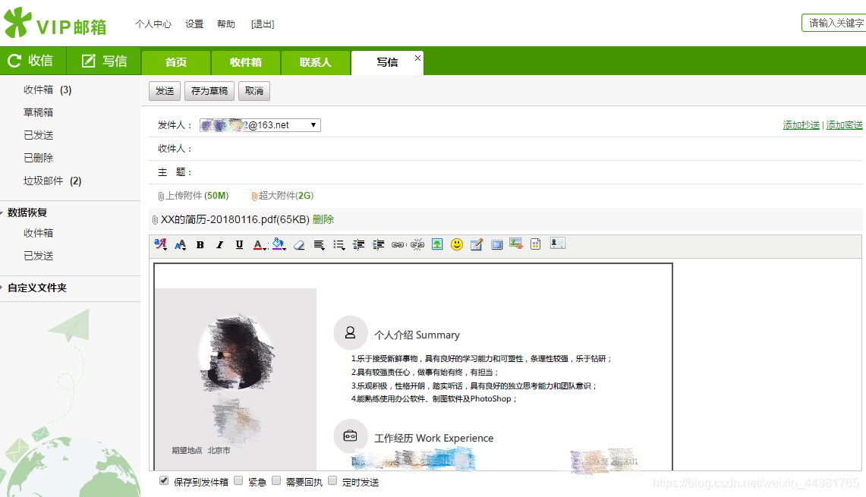Image resolution: width=866 pixels, height=497 pixels.
Task: Open 帮助 in the top menu
Action: 226,24
